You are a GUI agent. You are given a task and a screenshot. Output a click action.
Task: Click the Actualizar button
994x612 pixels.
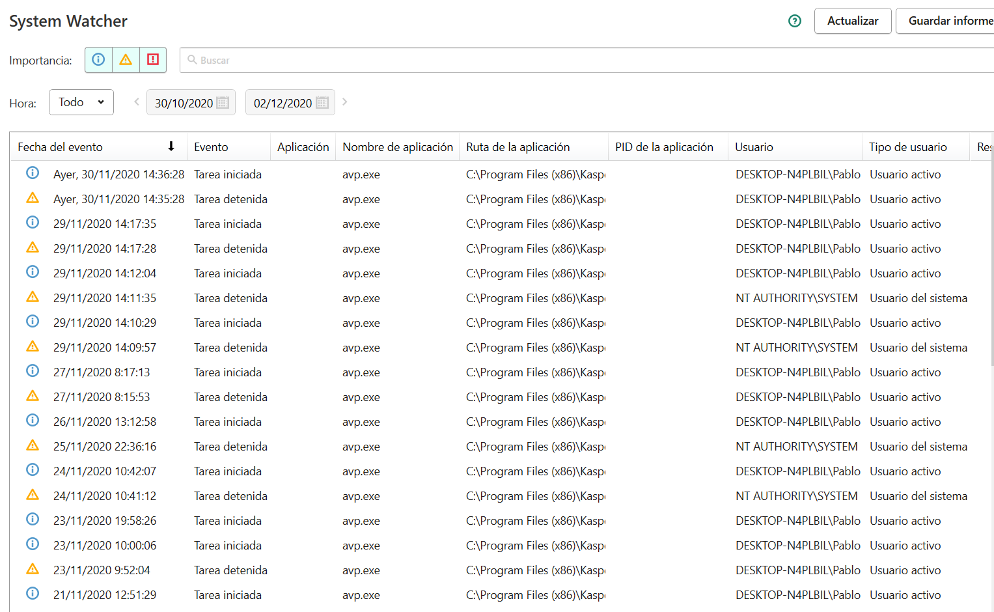(x=852, y=21)
